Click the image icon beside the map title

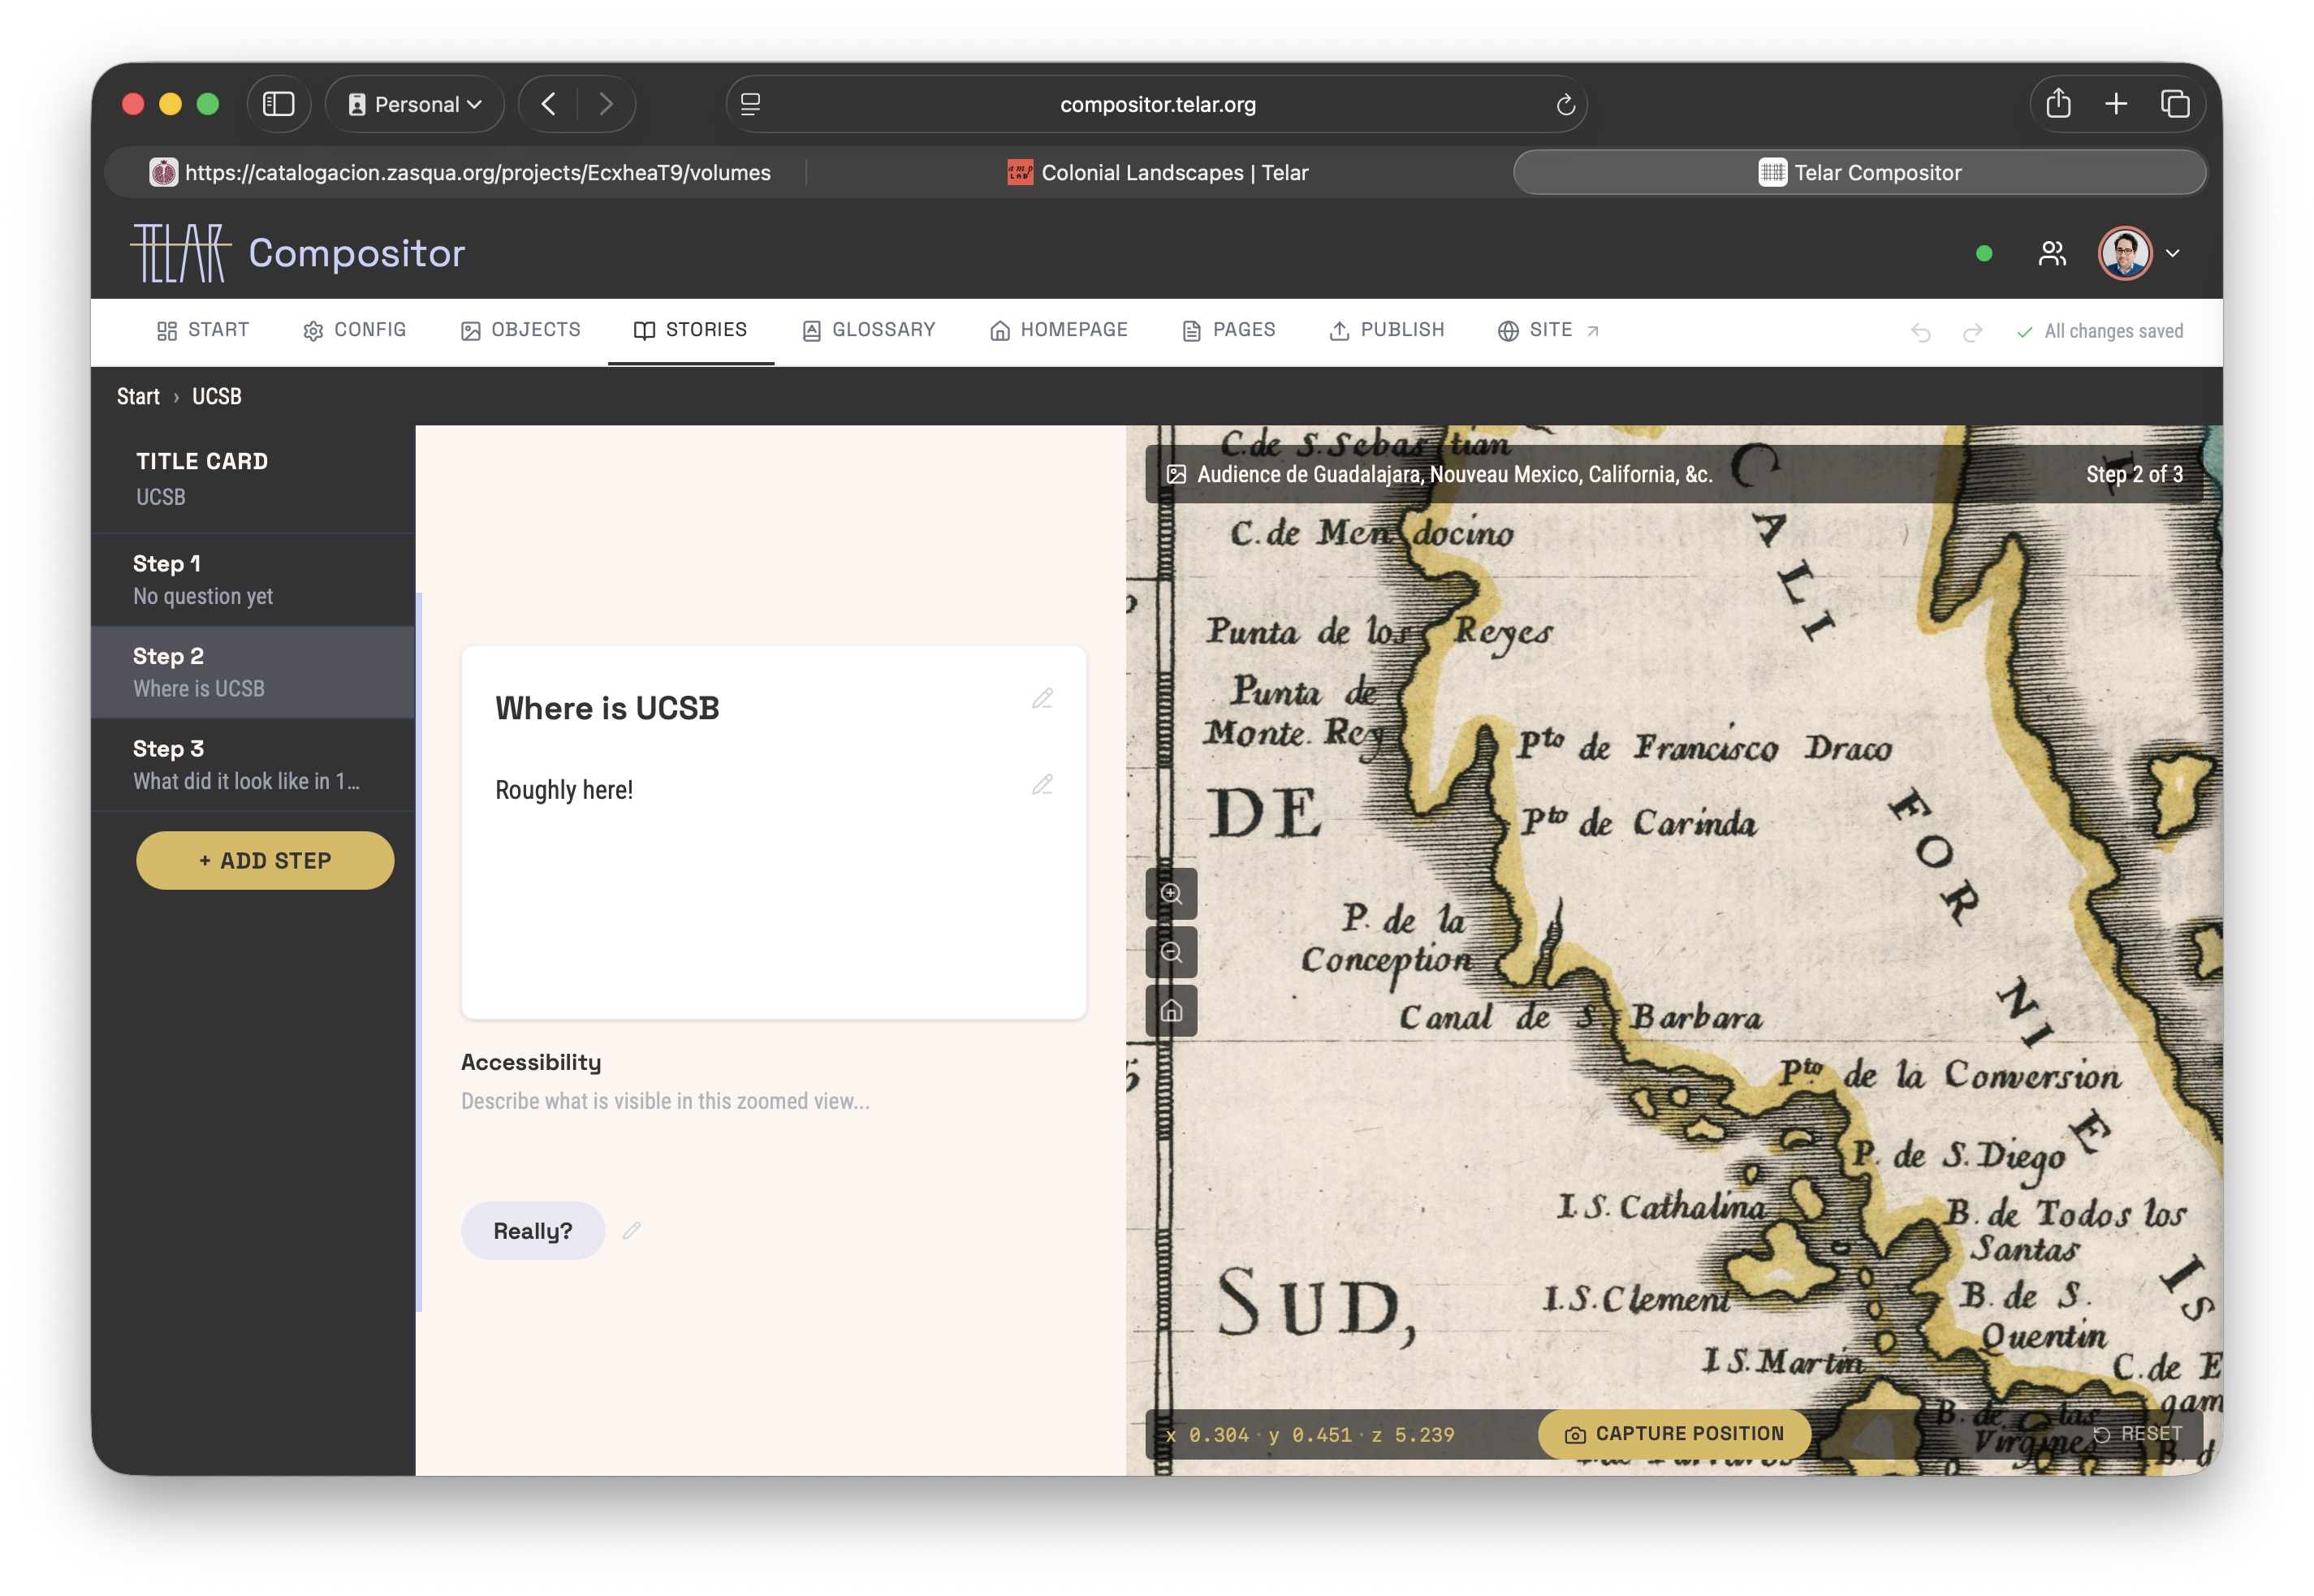tap(1176, 474)
